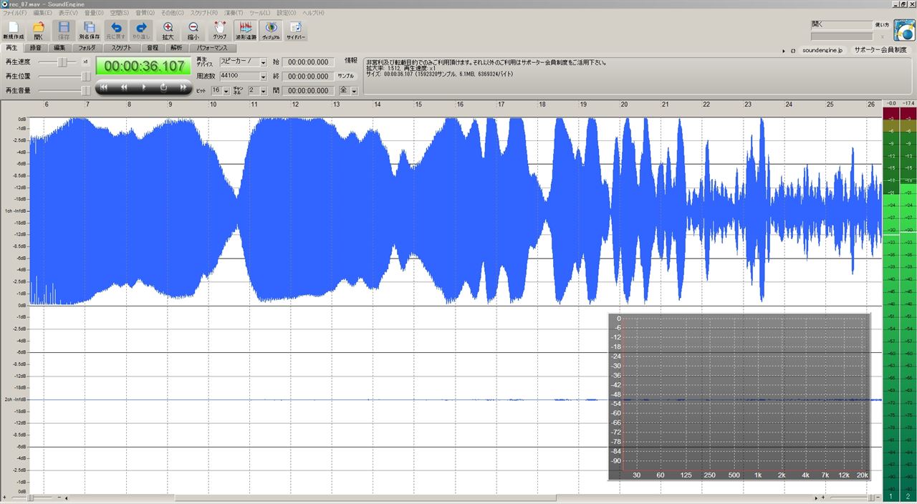Switch to the スクリプト tab
This screenshot has height=504, width=917.
(x=121, y=48)
